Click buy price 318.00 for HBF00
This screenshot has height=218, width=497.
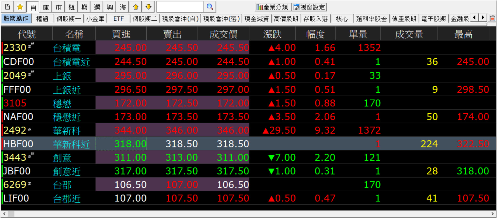[x=130, y=144]
